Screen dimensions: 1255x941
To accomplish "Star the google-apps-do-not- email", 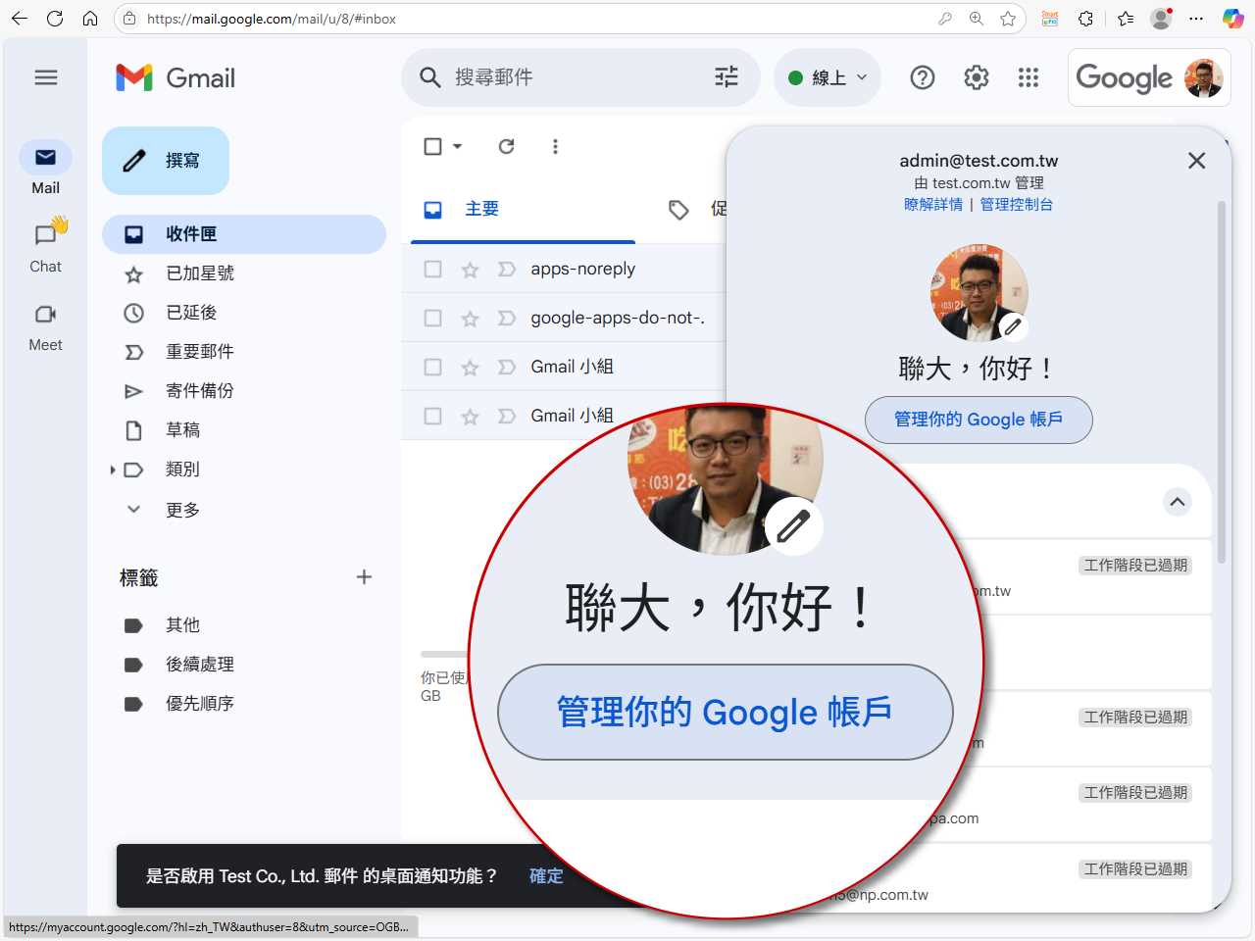I will point(470,318).
